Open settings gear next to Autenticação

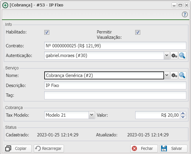click(x=174, y=56)
